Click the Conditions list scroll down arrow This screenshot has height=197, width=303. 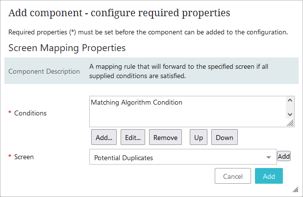[x=290, y=114]
